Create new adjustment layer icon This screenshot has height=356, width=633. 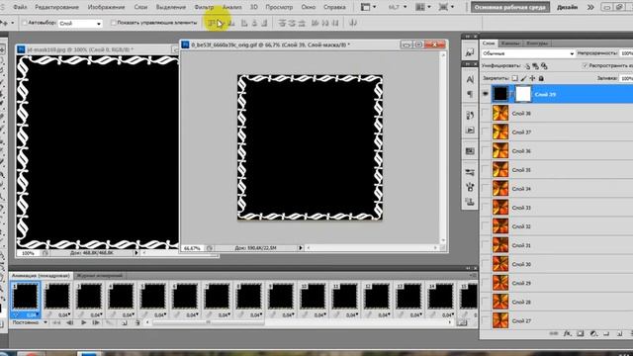[x=593, y=333]
